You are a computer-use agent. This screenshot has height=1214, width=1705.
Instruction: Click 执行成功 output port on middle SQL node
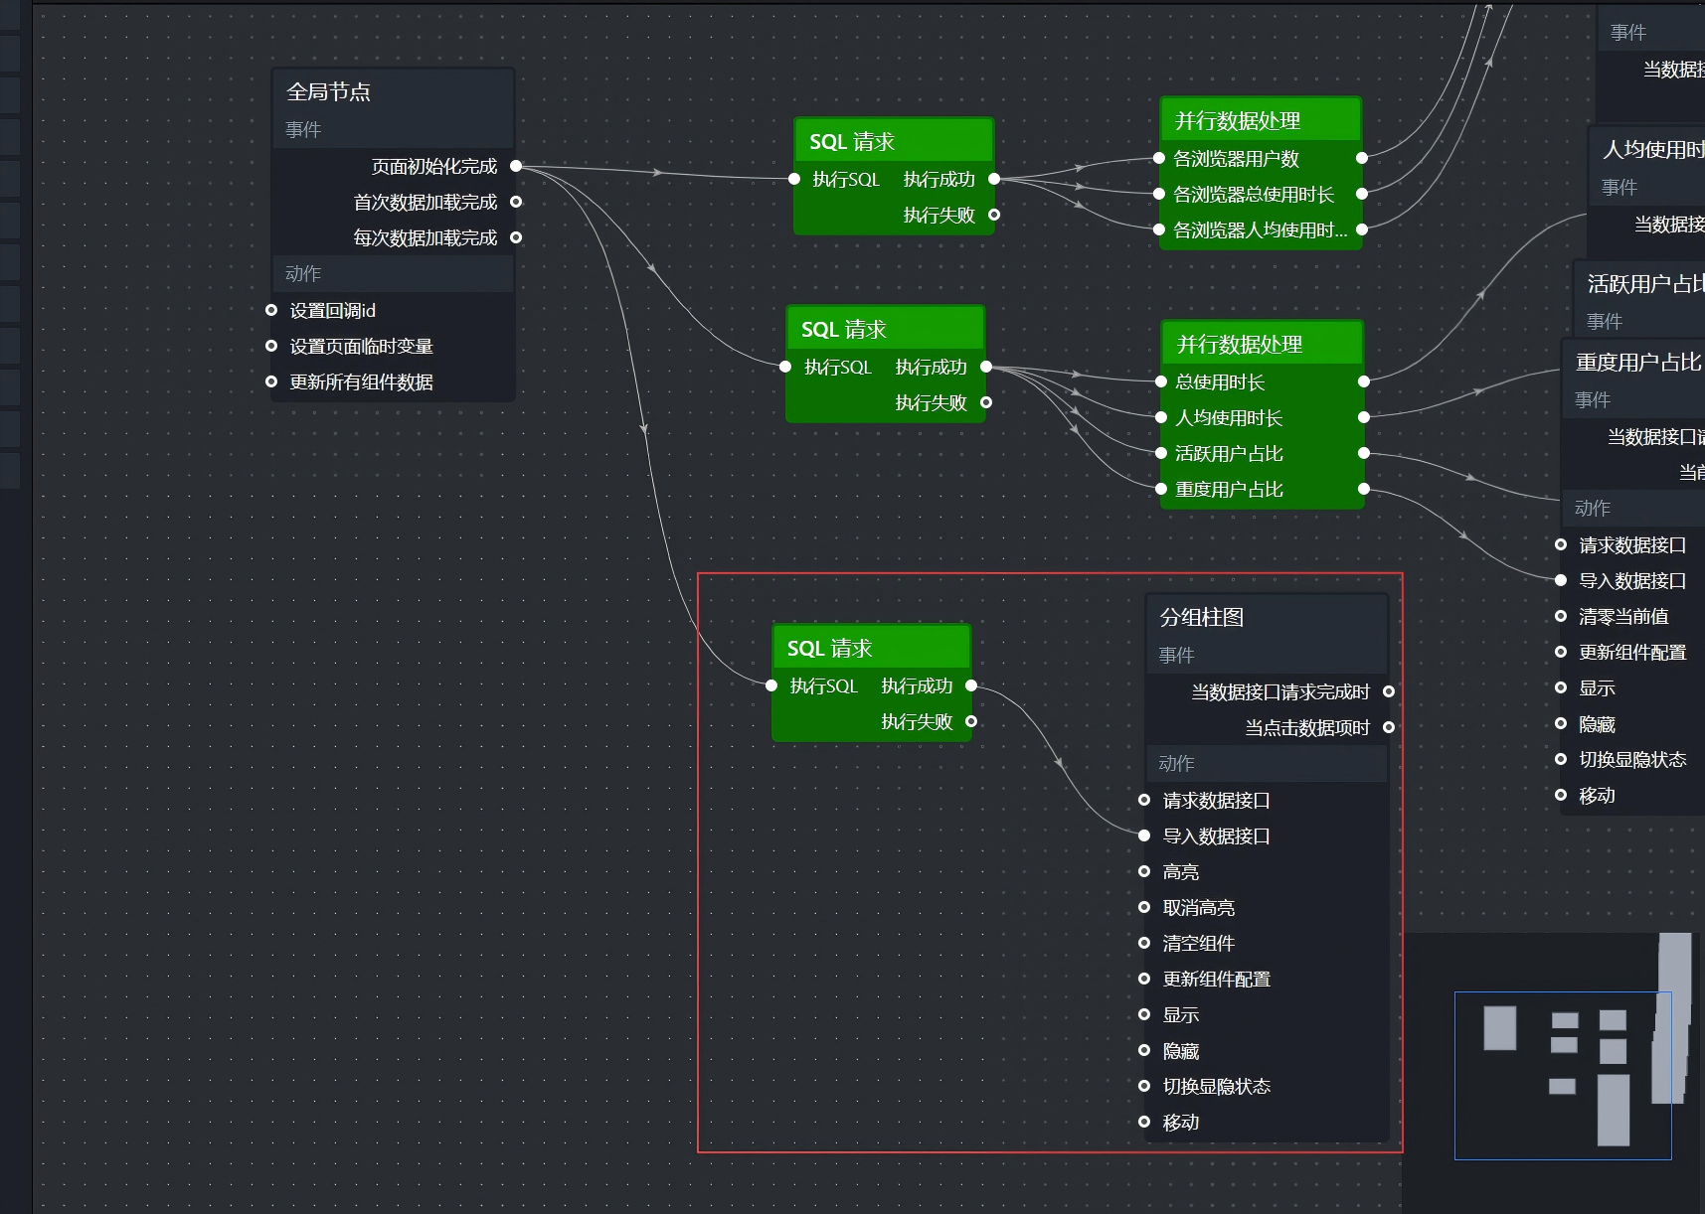pyautogui.click(x=986, y=367)
